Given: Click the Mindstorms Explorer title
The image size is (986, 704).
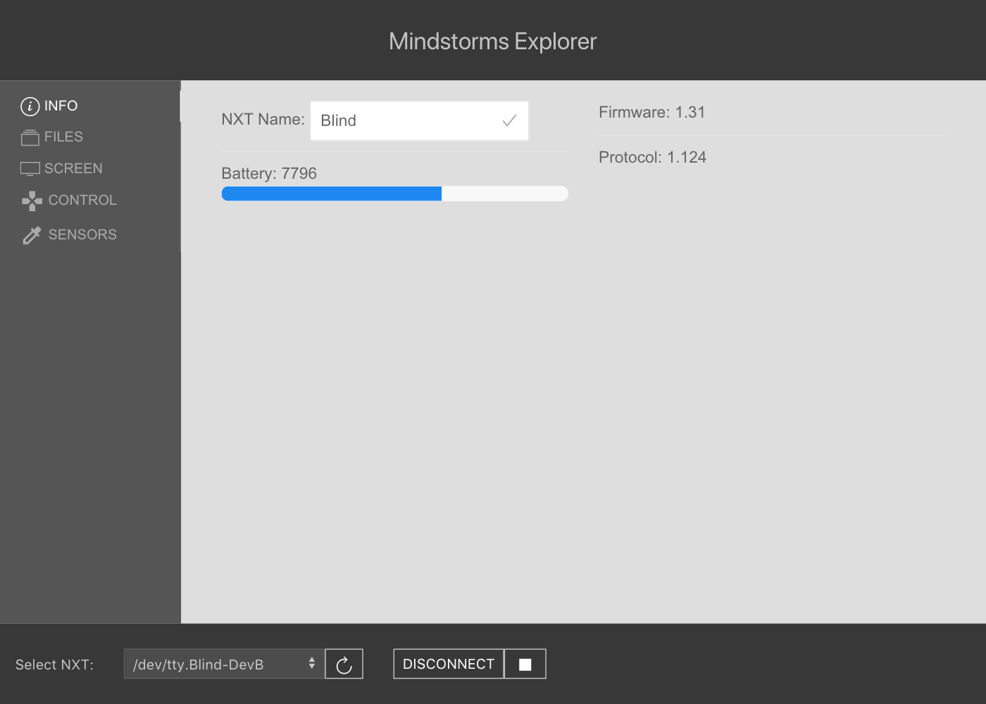Looking at the screenshot, I should pyautogui.click(x=493, y=41).
